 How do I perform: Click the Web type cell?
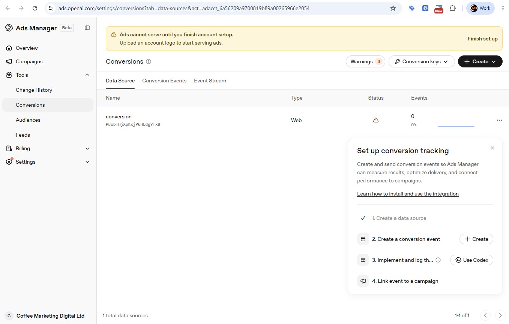click(x=296, y=120)
